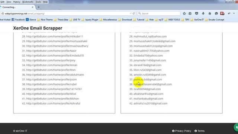This screenshot has height=134, width=238.
Task: Open the URL bar history dropdown arrow
Action: [131, 13]
